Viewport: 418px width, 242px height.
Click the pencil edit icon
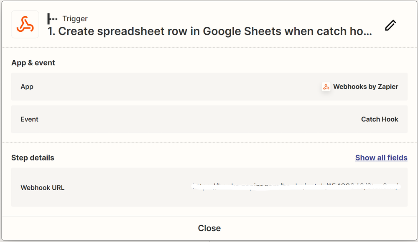coord(390,25)
